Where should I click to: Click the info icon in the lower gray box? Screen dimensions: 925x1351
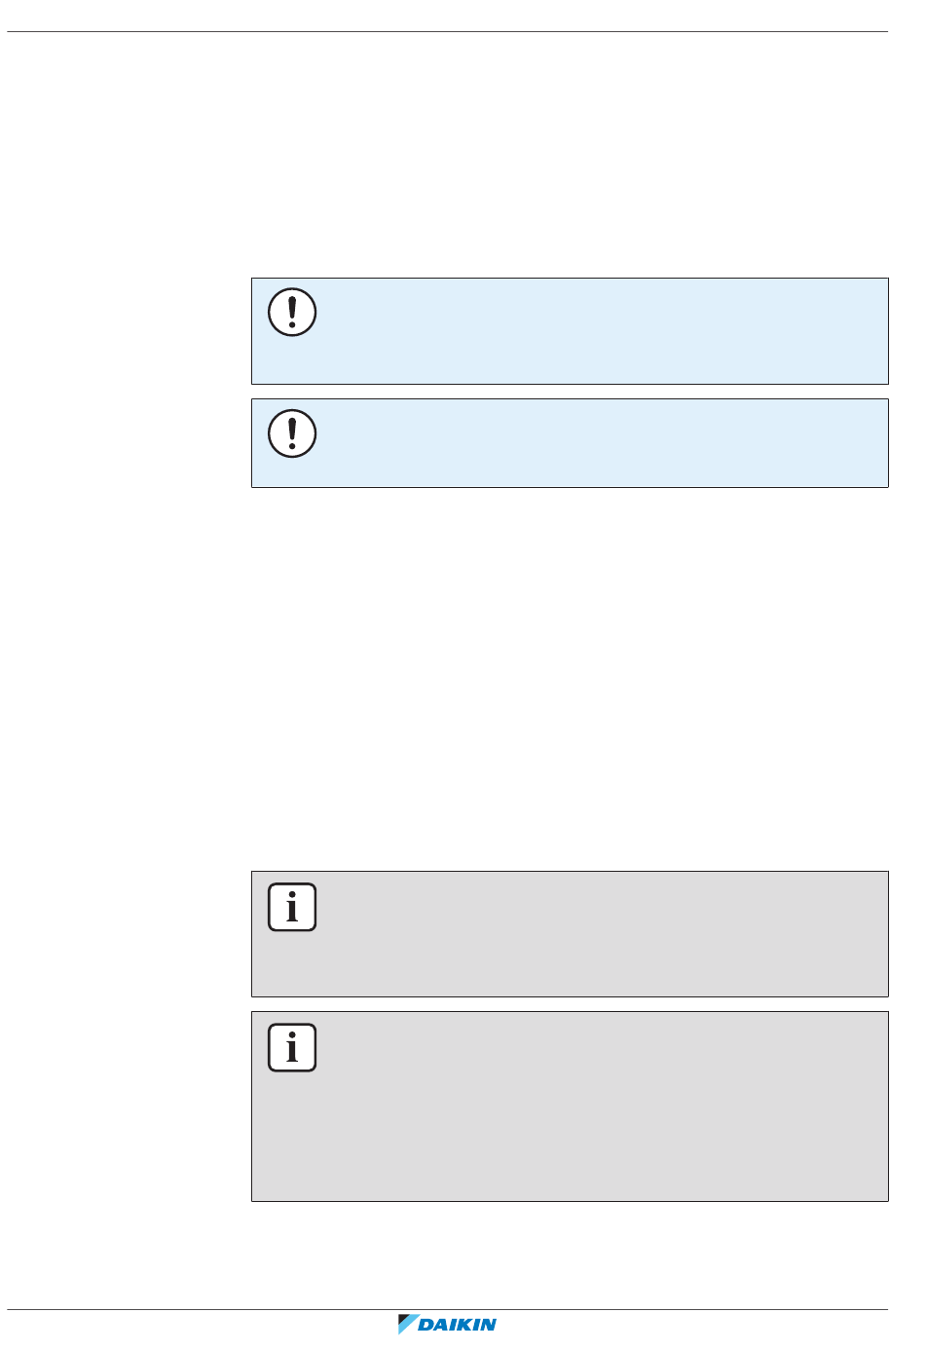[292, 1048]
